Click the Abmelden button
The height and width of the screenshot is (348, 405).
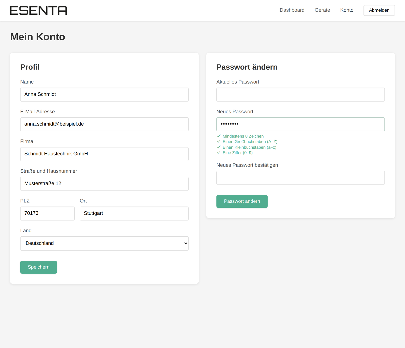point(379,10)
